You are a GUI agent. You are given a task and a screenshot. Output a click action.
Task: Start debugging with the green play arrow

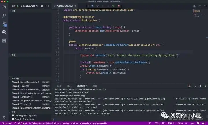(x=18, y=6)
